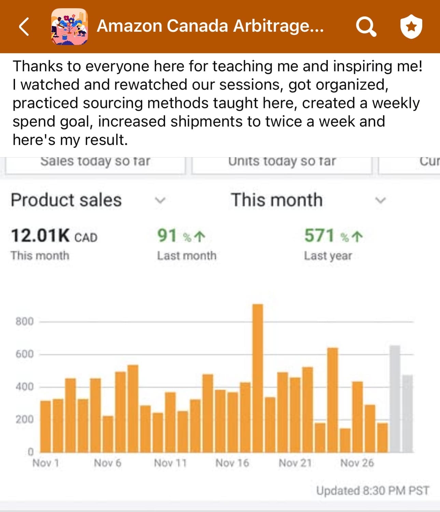The width and height of the screenshot is (440, 512).
Task: Select the Sales today so far card
Action: 95,164
